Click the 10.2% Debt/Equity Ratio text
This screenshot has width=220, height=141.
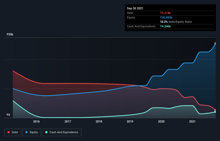click(x=176, y=22)
